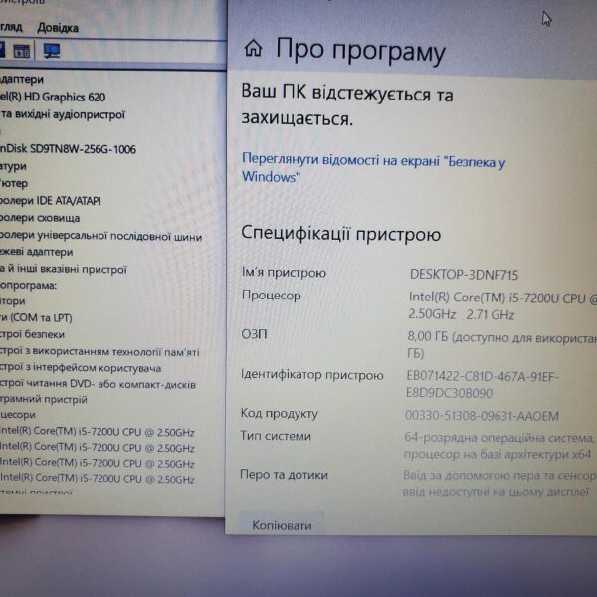Select the технології пам'яті devices node
The width and height of the screenshot is (597, 597).
tap(99, 352)
